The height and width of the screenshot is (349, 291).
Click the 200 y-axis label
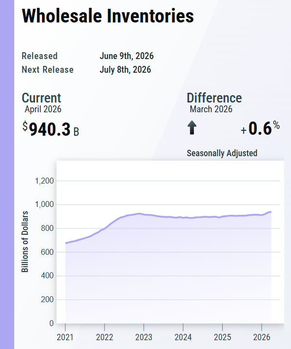(47, 300)
